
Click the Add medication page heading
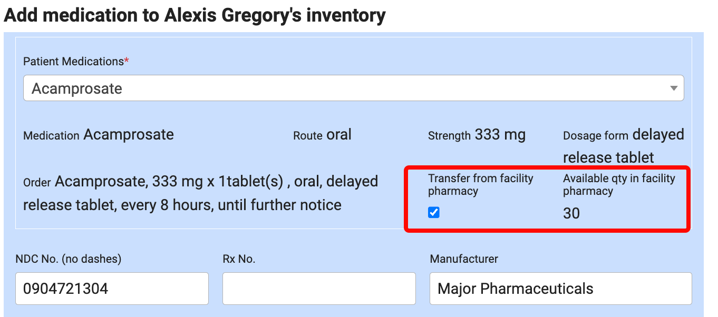point(195,15)
